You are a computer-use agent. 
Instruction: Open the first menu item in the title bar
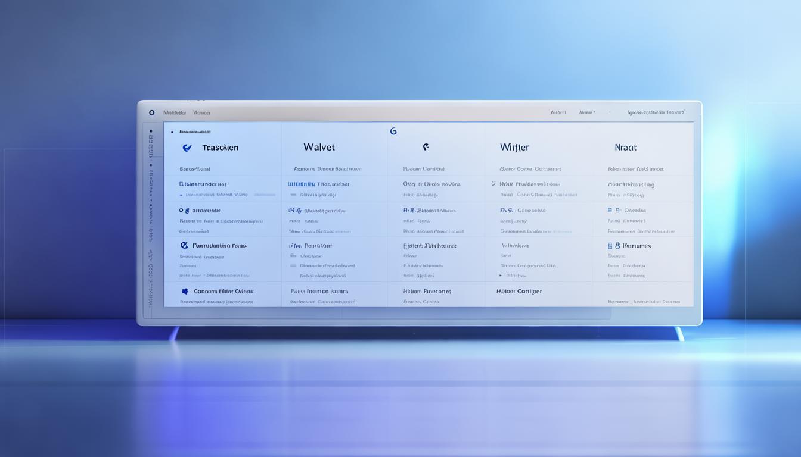pos(175,112)
